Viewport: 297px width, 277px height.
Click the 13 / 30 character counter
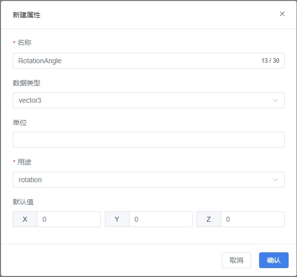point(270,61)
